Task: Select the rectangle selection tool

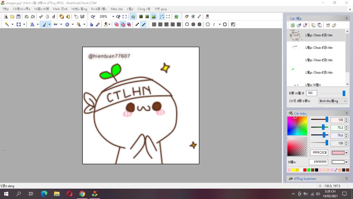Action: 19,25
